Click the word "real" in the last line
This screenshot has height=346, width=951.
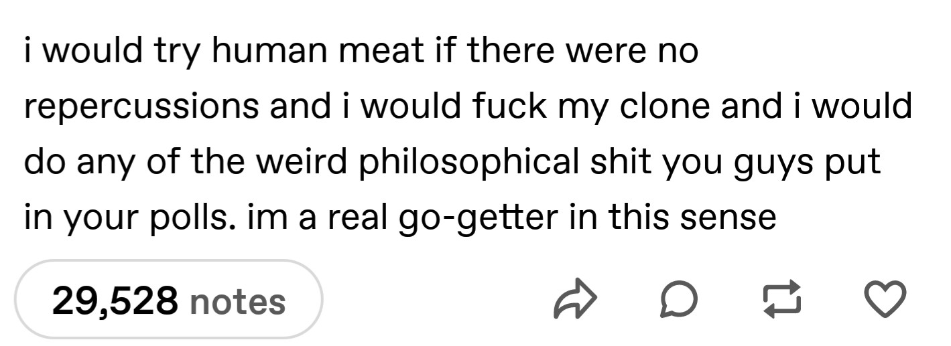pyautogui.click(x=363, y=218)
